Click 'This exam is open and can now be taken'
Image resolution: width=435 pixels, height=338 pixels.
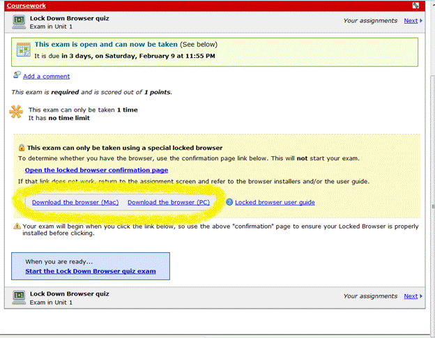106,45
